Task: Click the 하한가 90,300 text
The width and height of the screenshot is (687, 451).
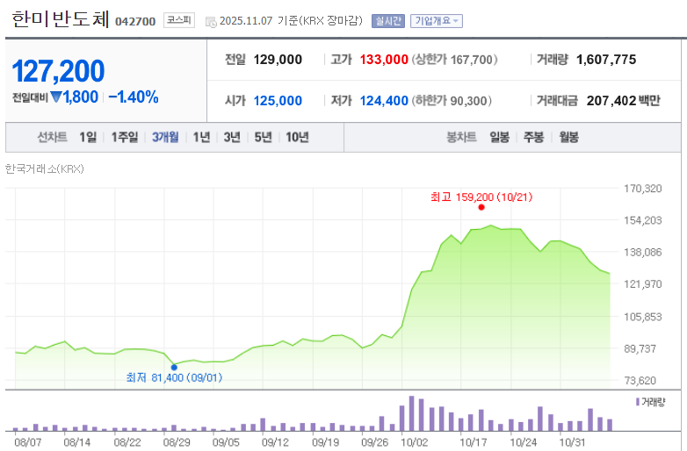Action: [x=452, y=101]
